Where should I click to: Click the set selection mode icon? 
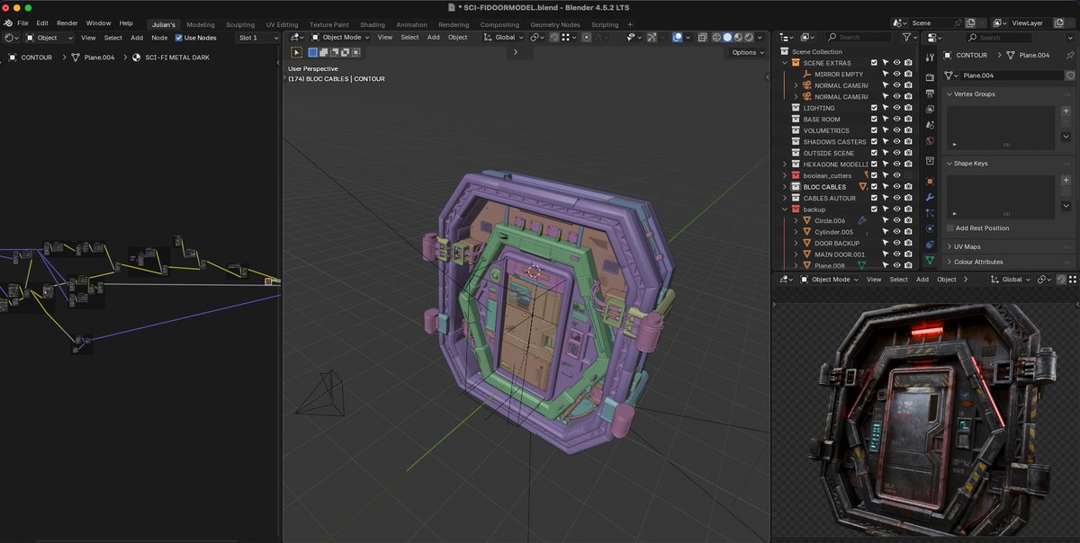point(313,52)
